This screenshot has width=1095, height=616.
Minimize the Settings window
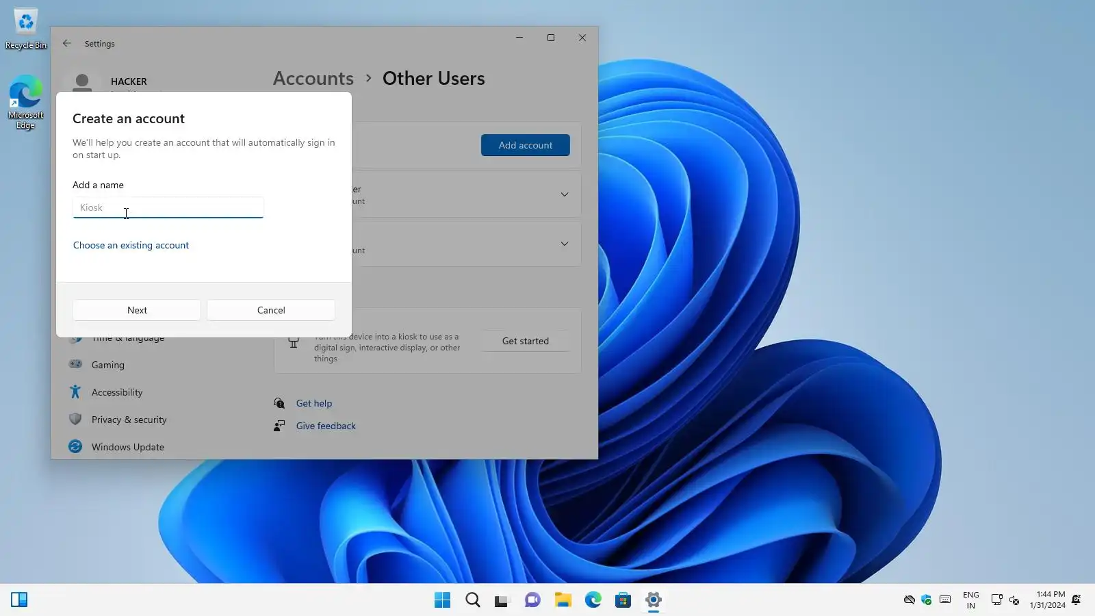coord(519,38)
